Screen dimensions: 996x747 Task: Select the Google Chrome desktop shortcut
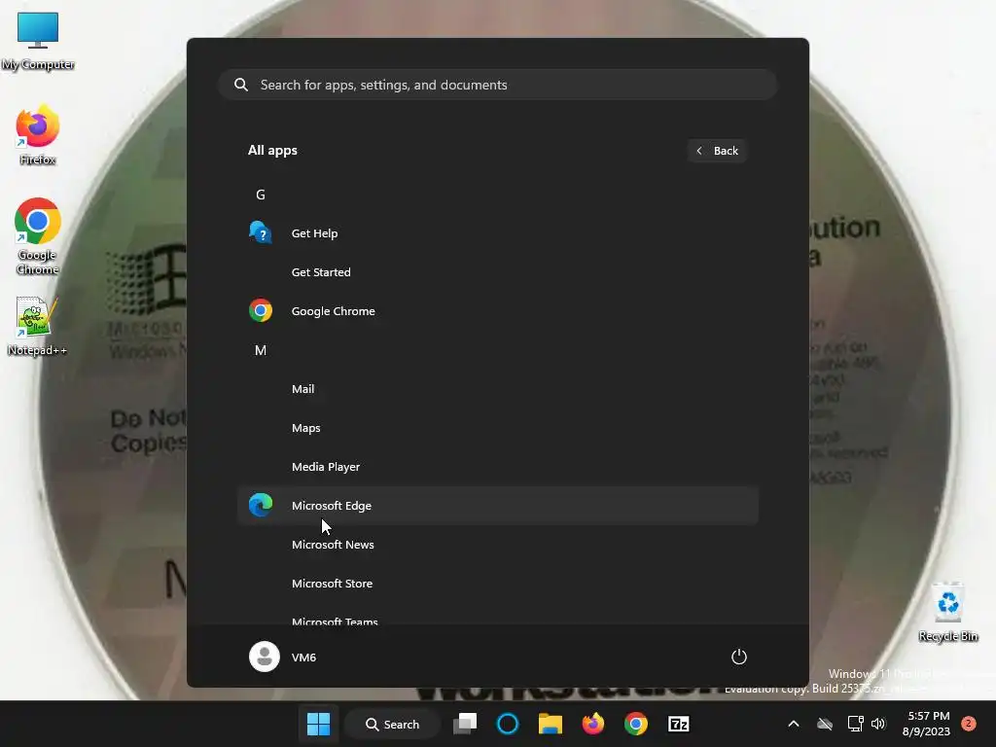(38, 236)
